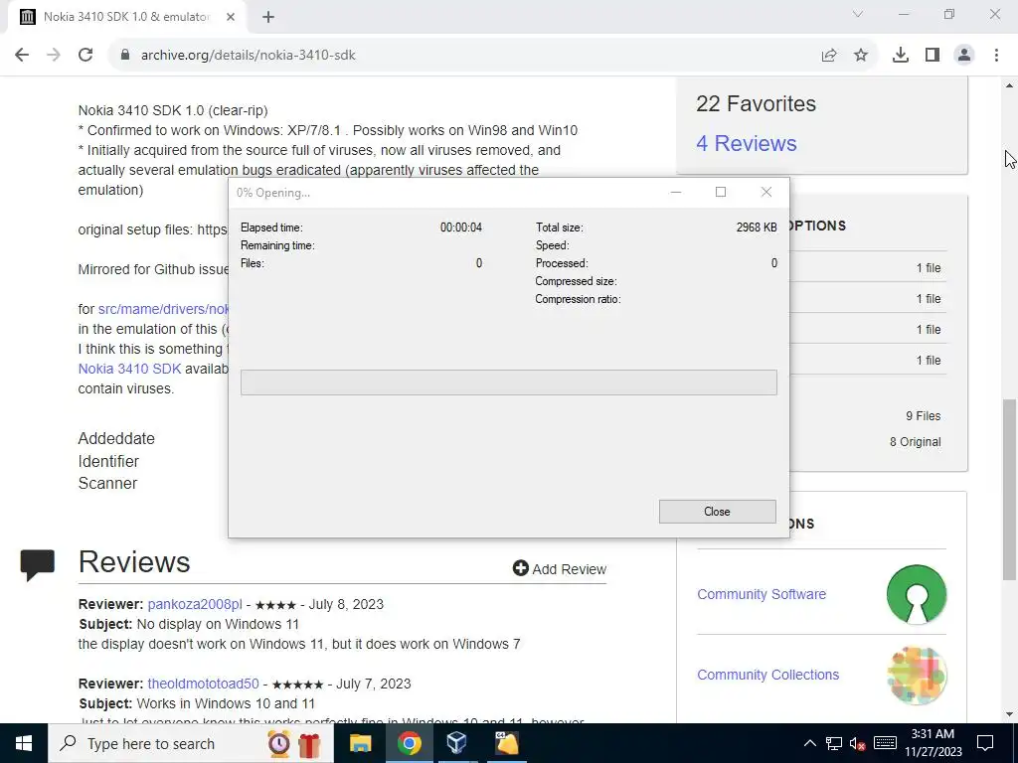Open a new browser tab
The width and height of the screenshot is (1018, 763).
(268, 18)
